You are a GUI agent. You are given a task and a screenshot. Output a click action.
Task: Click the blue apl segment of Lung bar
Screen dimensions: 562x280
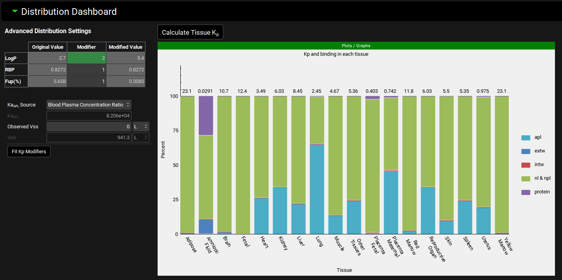click(x=317, y=189)
